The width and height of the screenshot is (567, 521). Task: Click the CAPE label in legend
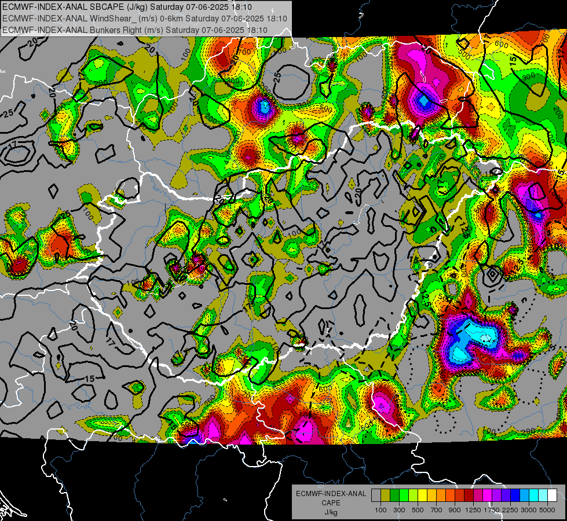[331, 503]
